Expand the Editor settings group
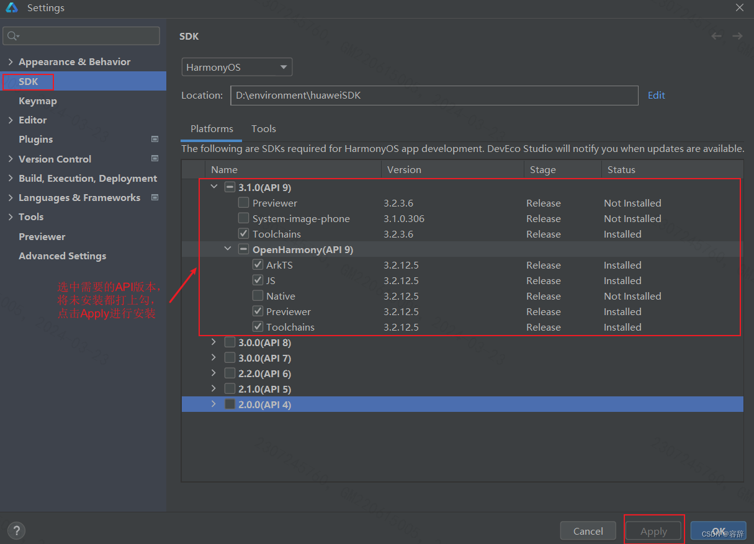The width and height of the screenshot is (754, 544). pos(11,120)
